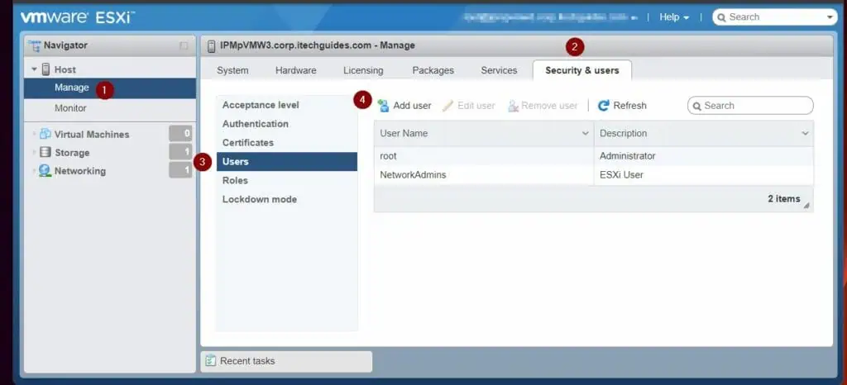Focus the global Search field
This screenshot has width=847, height=385.
tap(774, 17)
